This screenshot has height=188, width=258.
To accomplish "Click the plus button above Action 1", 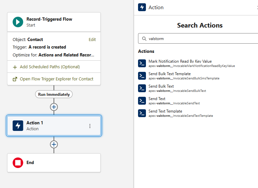I will [54, 107].
